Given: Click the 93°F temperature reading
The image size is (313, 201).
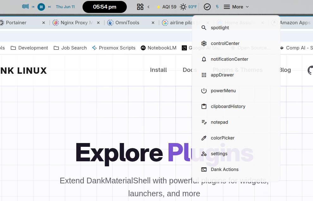Looking at the screenshot, I should point(193,7).
